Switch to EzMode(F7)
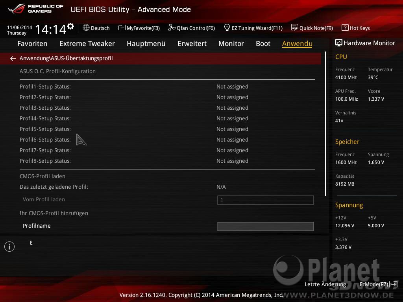This screenshot has width=403, height=302. click(374, 284)
